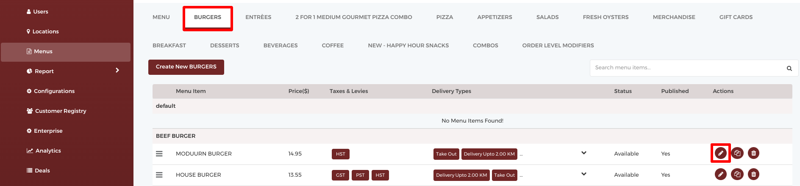
Task: Expand MODUURN BURGER delivery types chevron
Action: click(x=584, y=153)
